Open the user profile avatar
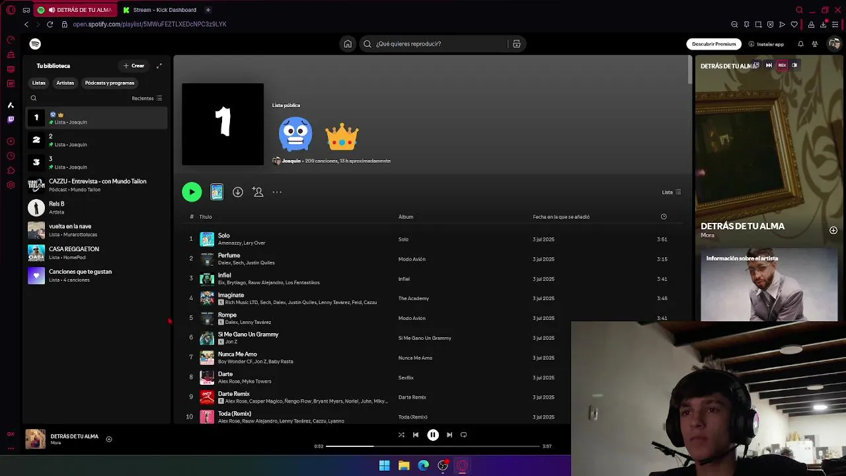 coord(834,44)
